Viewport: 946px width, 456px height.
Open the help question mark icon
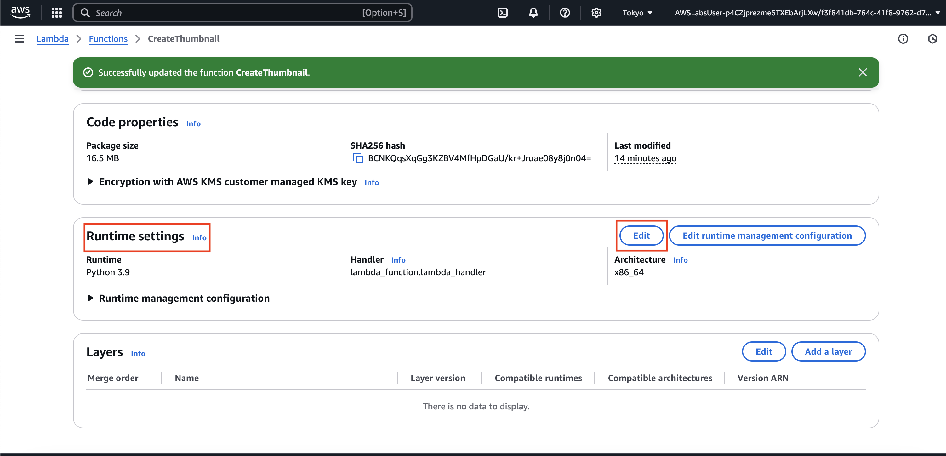tap(564, 13)
